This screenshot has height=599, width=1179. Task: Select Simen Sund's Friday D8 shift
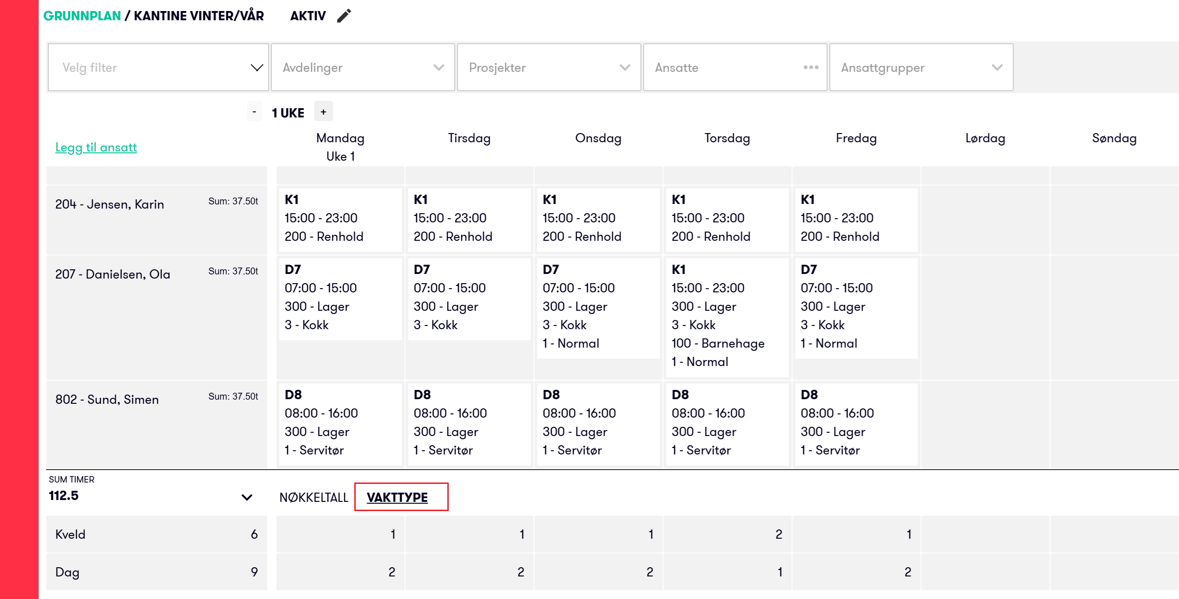point(856,423)
